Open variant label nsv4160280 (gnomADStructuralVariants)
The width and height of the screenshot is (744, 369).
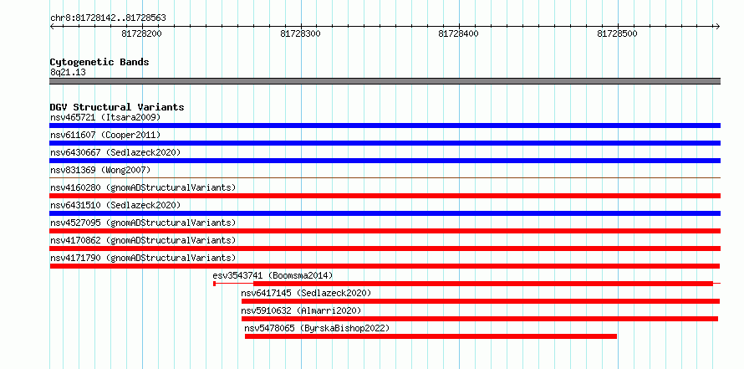tap(143, 187)
